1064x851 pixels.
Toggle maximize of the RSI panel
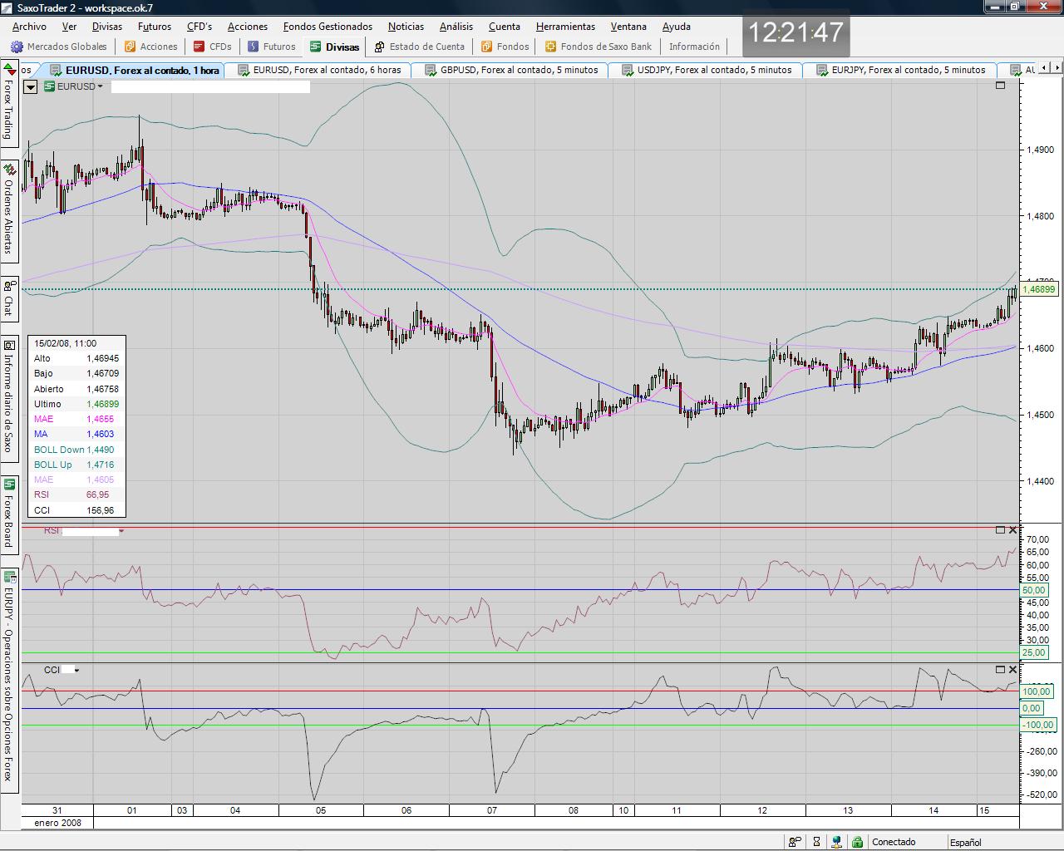tap(1000, 530)
